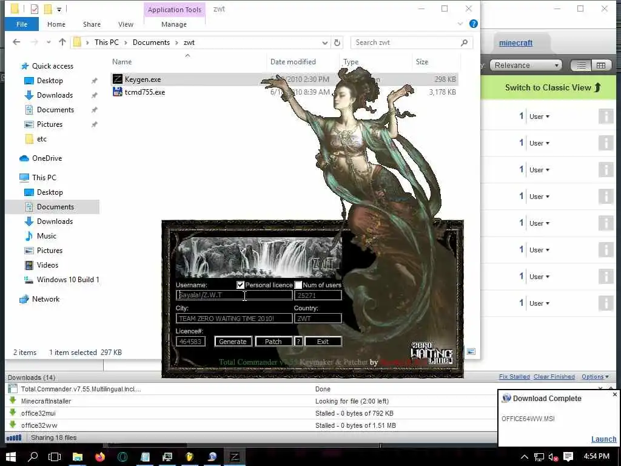The height and width of the screenshot is (466, 621).
Task: Click Switch to Classic View
Action: click(x=553, y=87)
